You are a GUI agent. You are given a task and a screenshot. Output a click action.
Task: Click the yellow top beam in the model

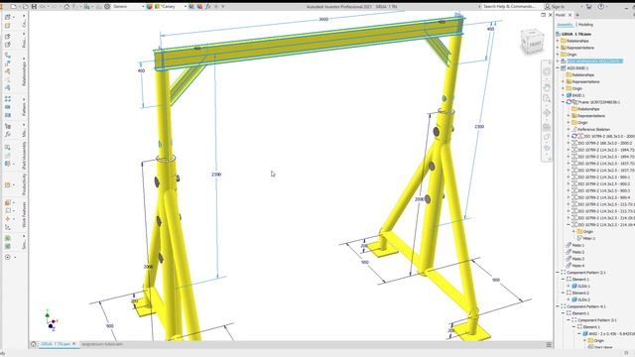pyautogui.click(x=308, y=43)
